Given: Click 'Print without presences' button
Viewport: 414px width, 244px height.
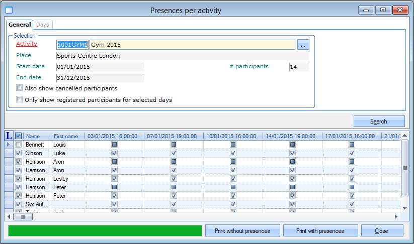Looking at the screenshot, I should click(x=242, y=231).
